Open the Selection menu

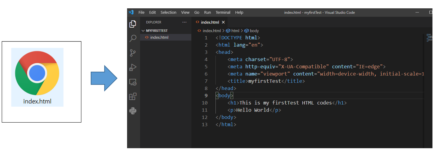point(168,12)
